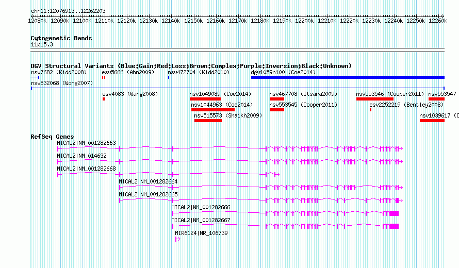Click the nsv553545 red loss bar
The height and width of the screenshot is (268, 459).
(x=276, y=110)
